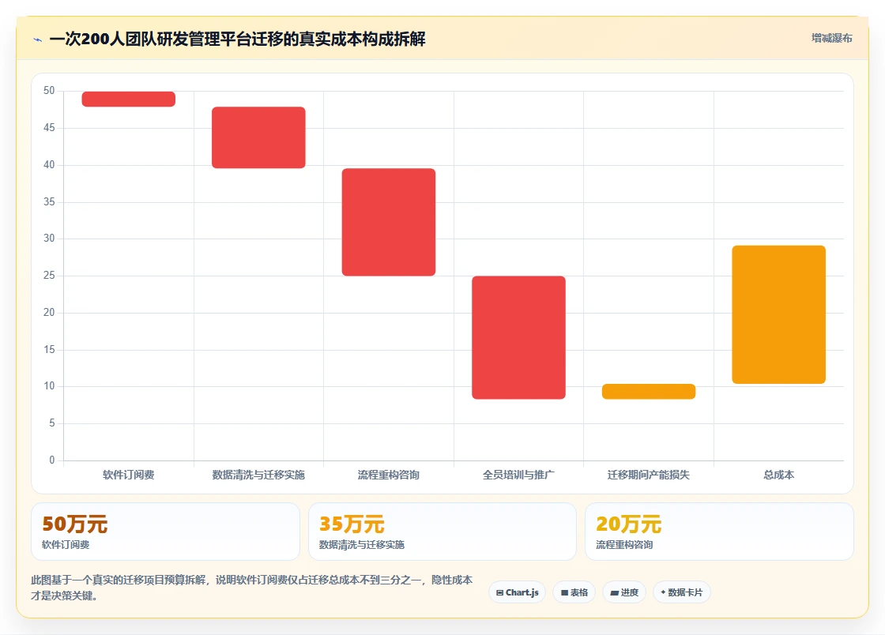Click the x-axis label 流程重构咨询
This screenshot has height=635, width=885.
pyautogui.click(x=389, y=475)
